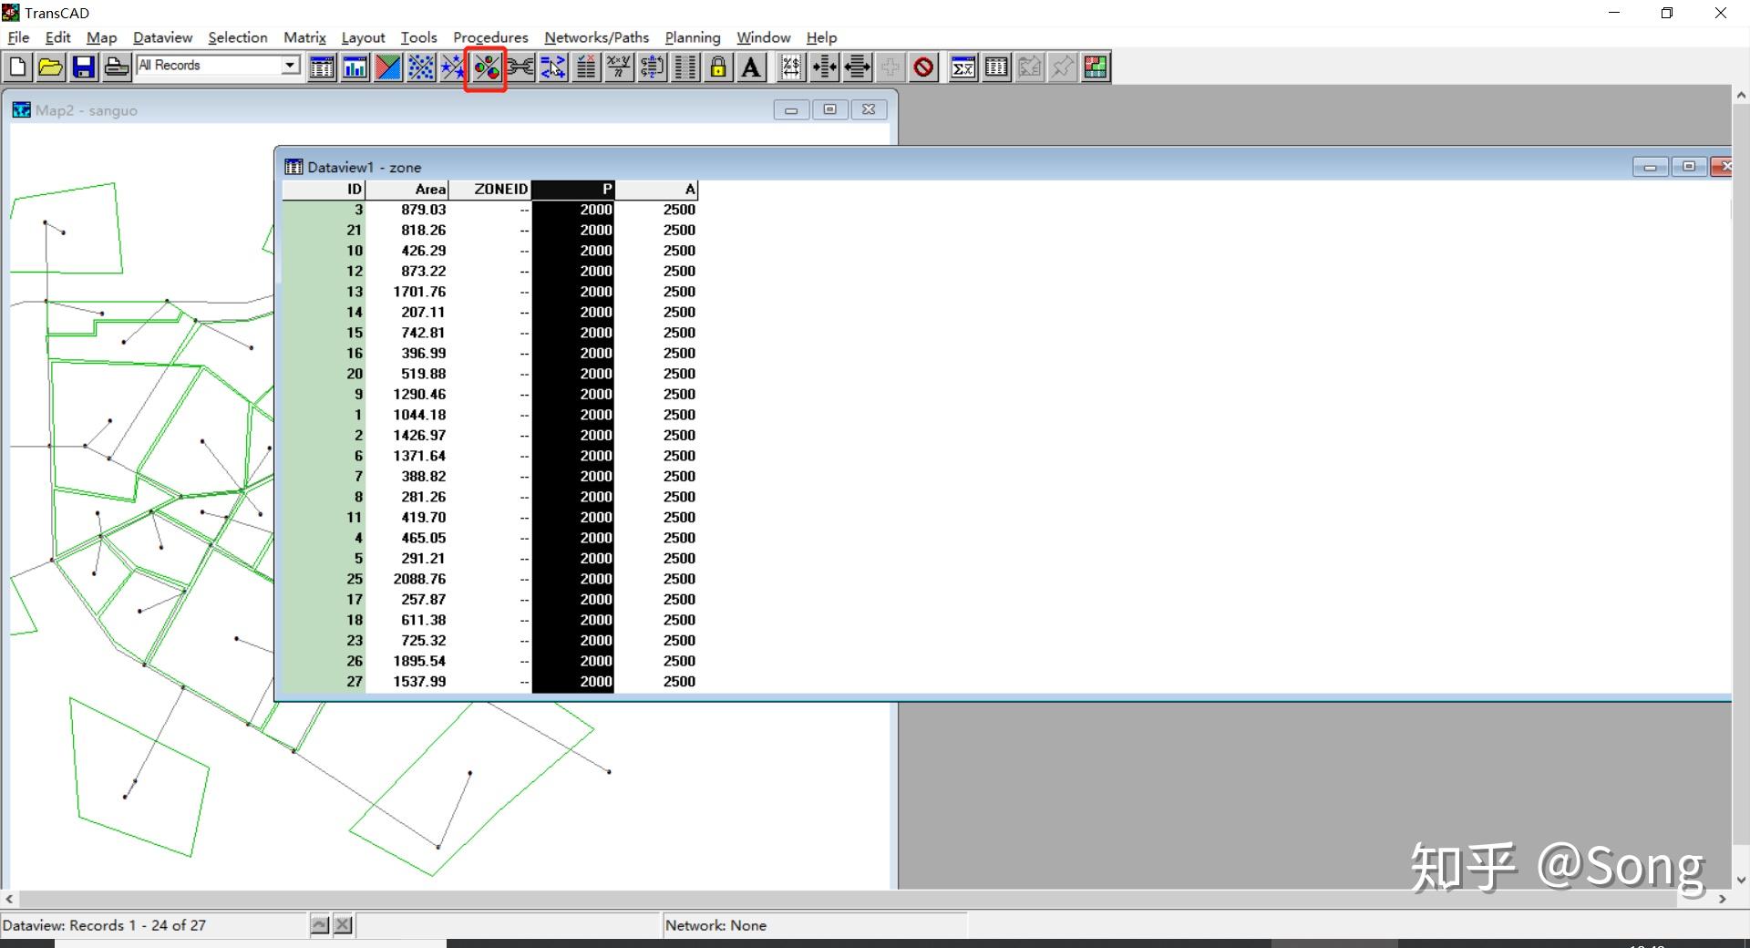1750x948 pixels.
Task: Click status bar up-arrow button
Action: pos(319,924)
